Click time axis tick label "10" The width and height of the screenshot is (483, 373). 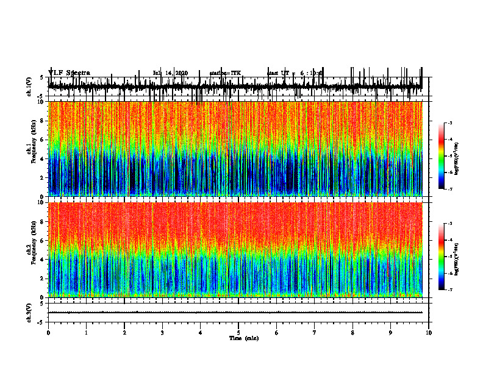click(x=429, y=333)
